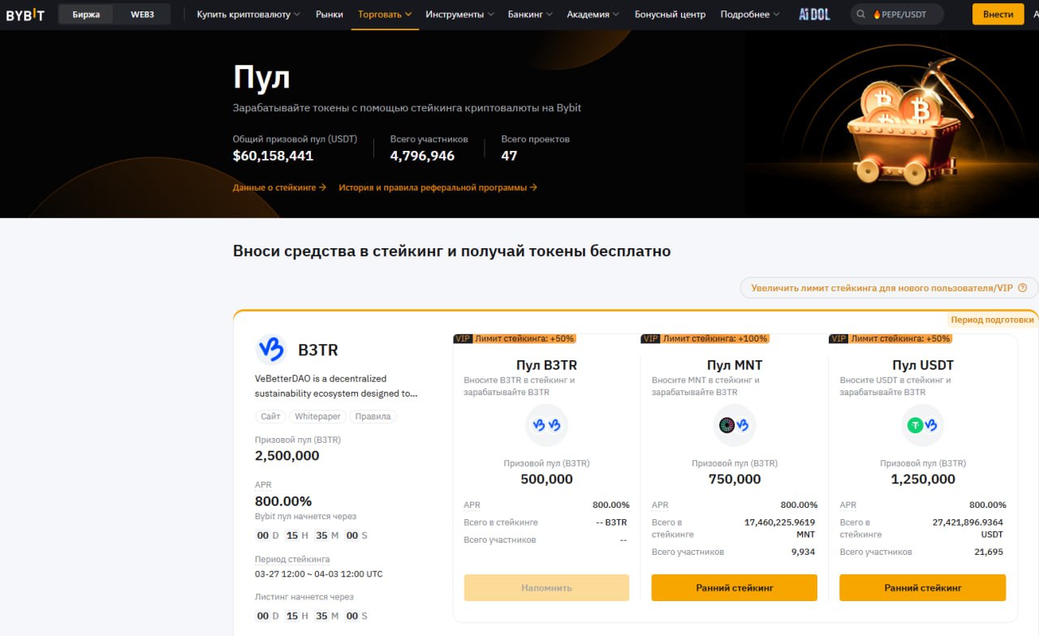This screenshot has width=1039, height=636.
Task: Click the VIP badge on the B3TR pool
Action: click(x=463, y=339)
